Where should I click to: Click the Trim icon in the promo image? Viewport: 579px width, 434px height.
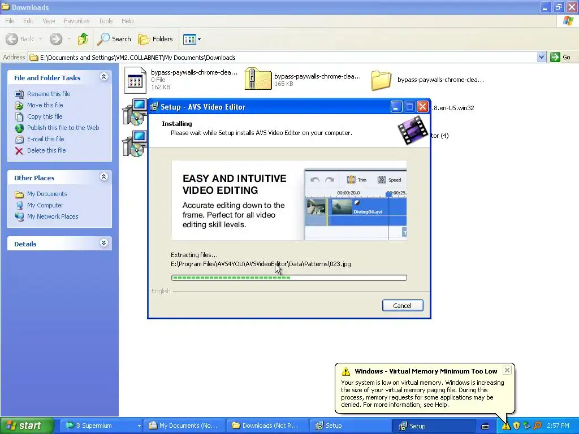351,180
